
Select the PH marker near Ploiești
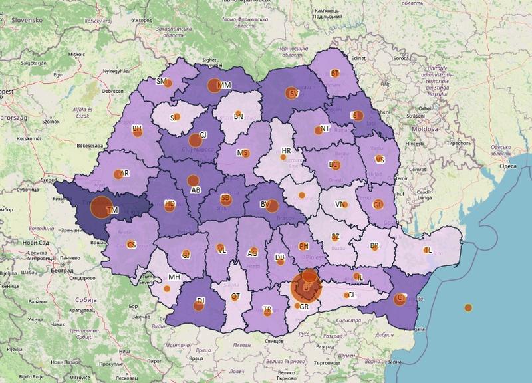tap(303, 247)
